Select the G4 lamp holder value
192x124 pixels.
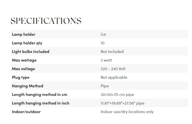click(x=104, y=34)
